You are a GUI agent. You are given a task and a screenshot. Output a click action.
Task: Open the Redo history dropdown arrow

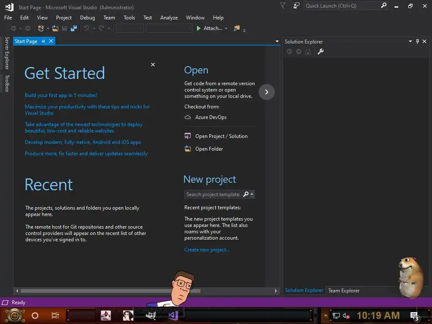point(109,28)
